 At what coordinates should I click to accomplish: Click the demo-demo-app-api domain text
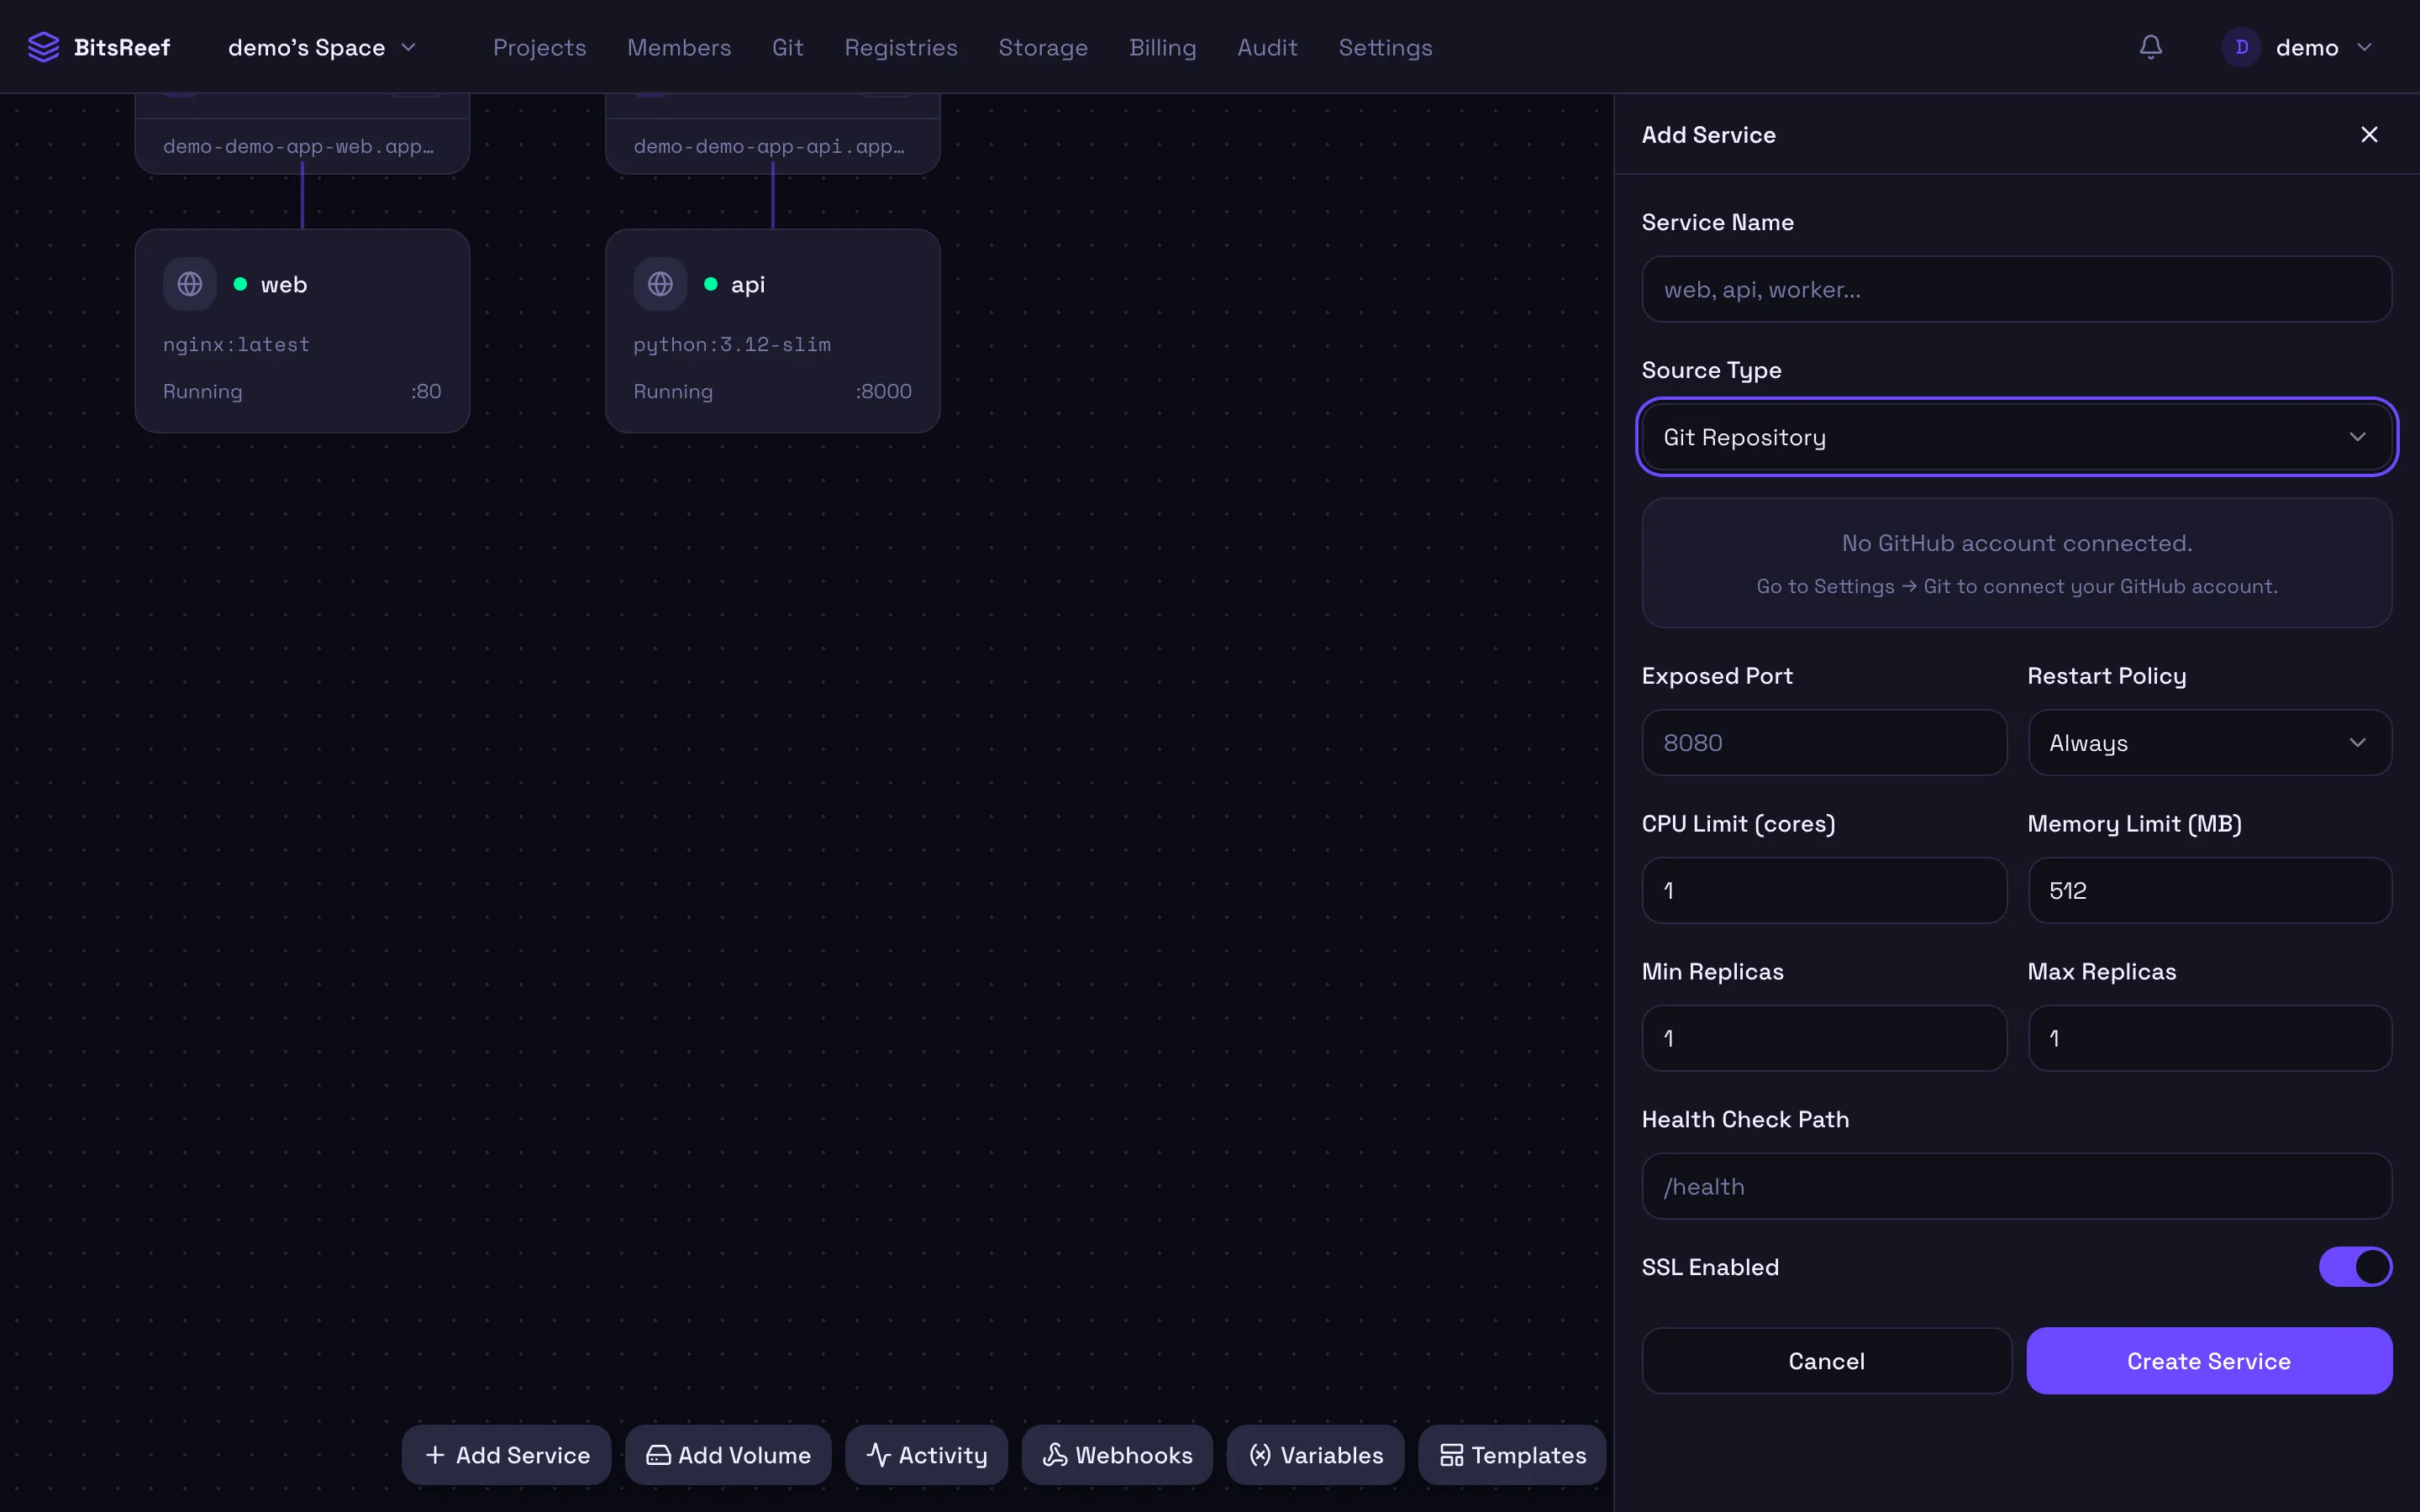(x=768, y=146)
